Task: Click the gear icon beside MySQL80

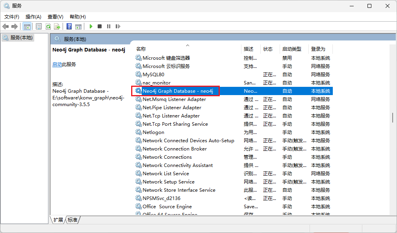Action: click(139, 74)
